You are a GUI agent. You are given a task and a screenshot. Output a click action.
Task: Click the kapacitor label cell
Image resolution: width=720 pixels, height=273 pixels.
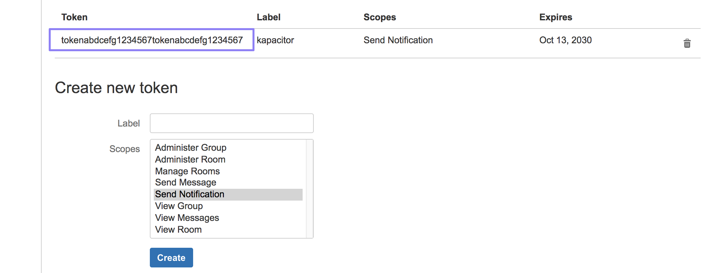coord(275,40)
